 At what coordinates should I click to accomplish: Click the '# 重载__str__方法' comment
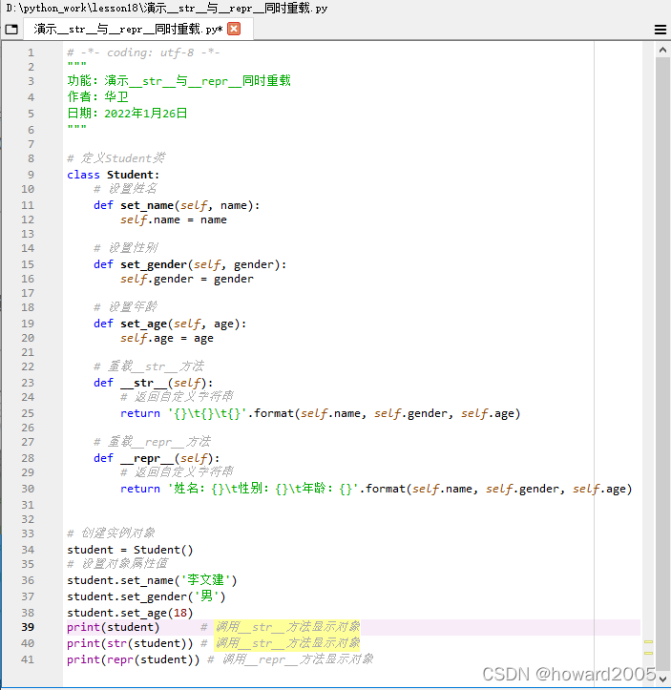click(x=149, y=366)
